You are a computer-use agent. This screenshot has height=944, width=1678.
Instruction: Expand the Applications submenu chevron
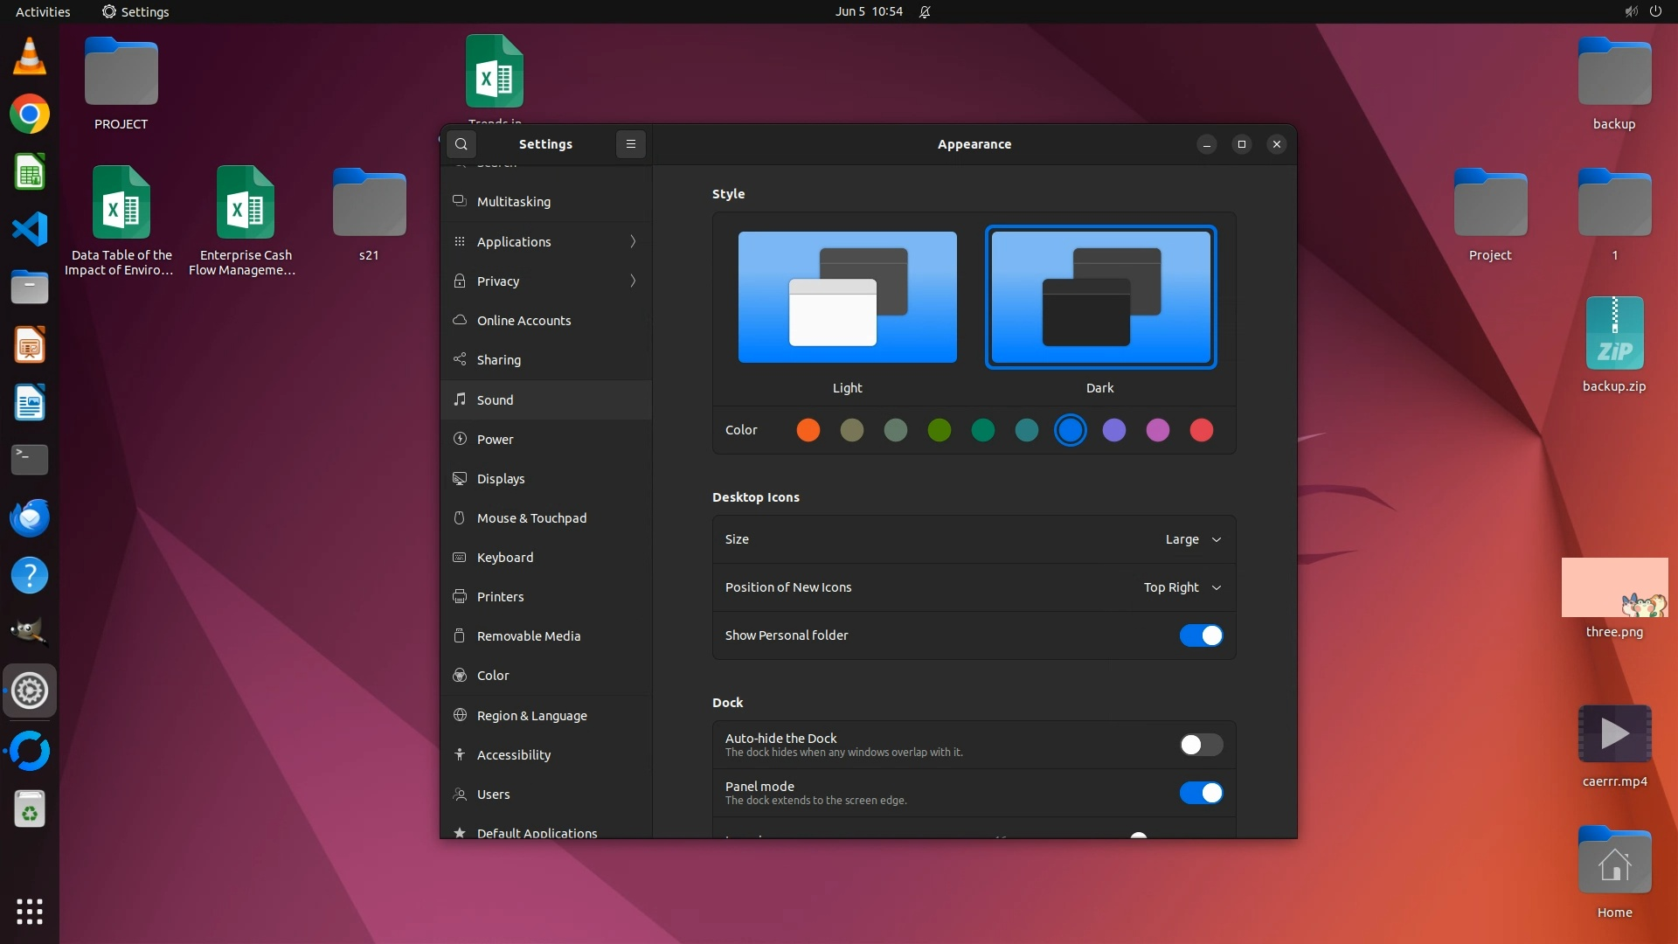click(x=633, y=241)
